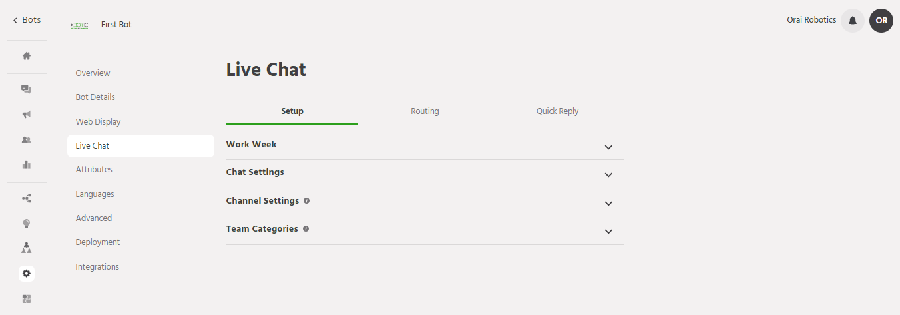Click the home icon in the sidebar
The image size is (900, 315).
pos(27,56)
